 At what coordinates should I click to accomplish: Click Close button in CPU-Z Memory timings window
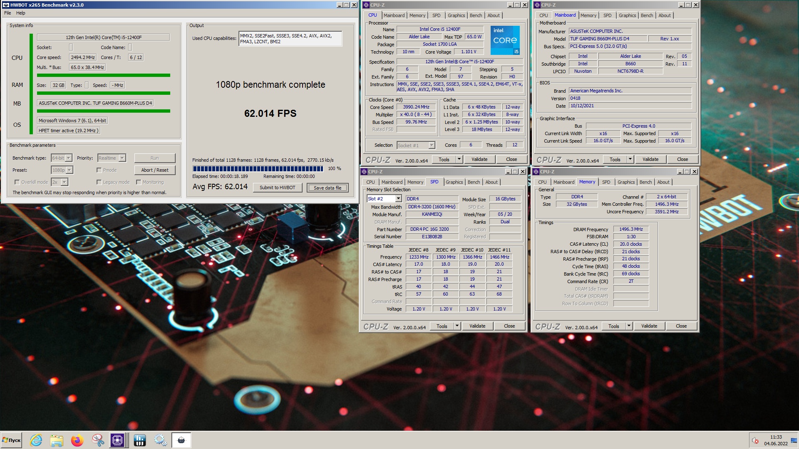coord(681,326)
